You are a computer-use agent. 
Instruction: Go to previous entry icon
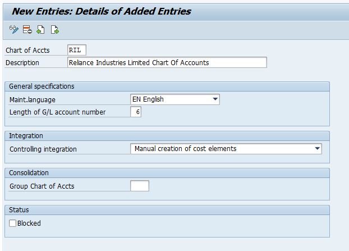pos(40,29)
